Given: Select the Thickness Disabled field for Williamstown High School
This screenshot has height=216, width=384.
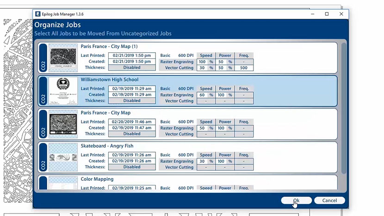Looking at the screenshot, I should click(132, 101).
